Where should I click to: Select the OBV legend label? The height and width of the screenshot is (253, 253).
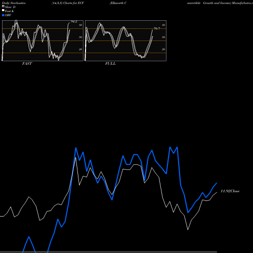[x=8, y=15]
